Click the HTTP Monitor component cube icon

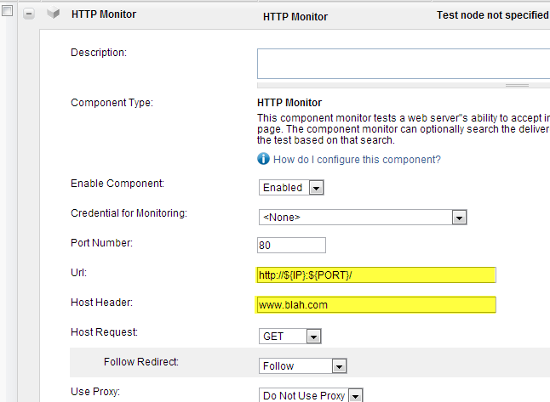54,14
